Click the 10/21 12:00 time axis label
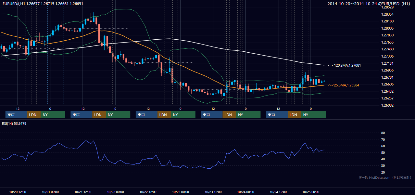Image resolution: width=415 pixels, height=195 pixels. pyautogui.click(x=83, y=192)
